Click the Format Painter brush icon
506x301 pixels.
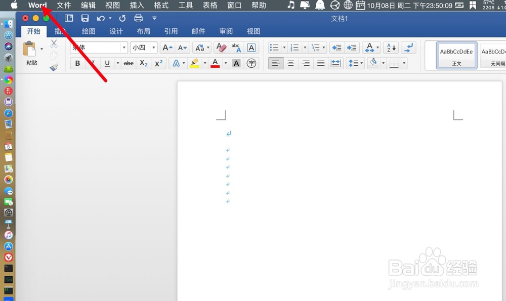pos(54,67)
